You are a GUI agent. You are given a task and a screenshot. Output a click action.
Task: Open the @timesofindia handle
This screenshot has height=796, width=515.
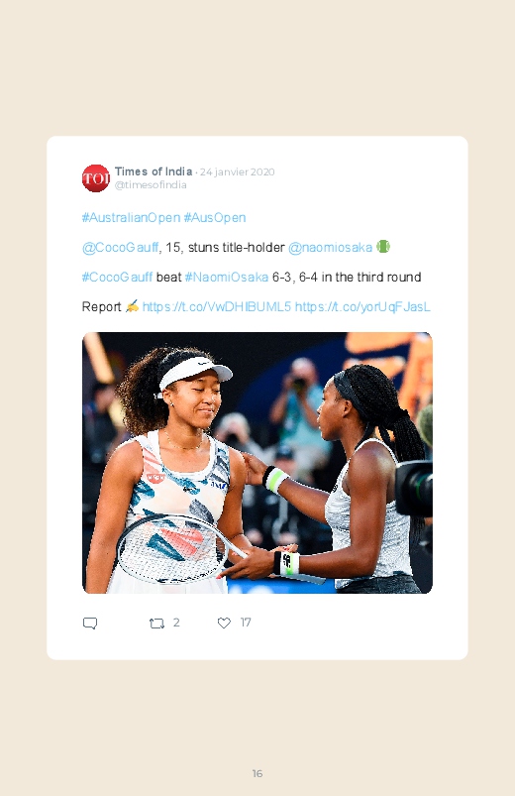[151, 184]
